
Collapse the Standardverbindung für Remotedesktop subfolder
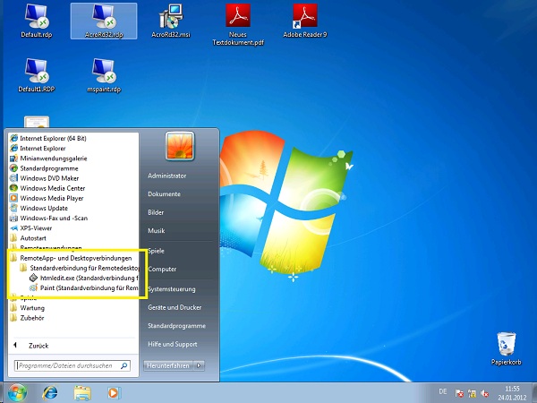pos(79,268)
